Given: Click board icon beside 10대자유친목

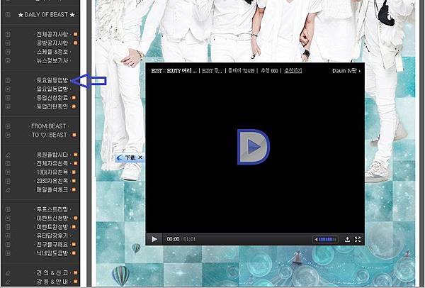Looking at the screenshot, I should pos(8,172).
